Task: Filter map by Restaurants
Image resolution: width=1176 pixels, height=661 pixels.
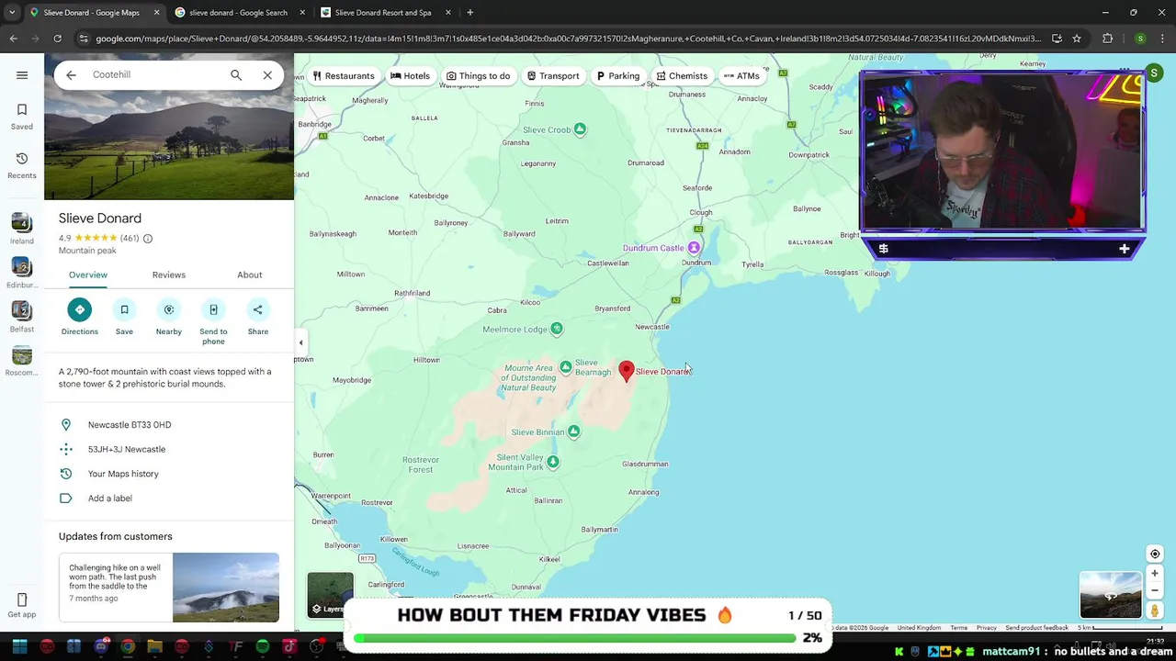Action: pyautogui.click(x=344, y=76)
